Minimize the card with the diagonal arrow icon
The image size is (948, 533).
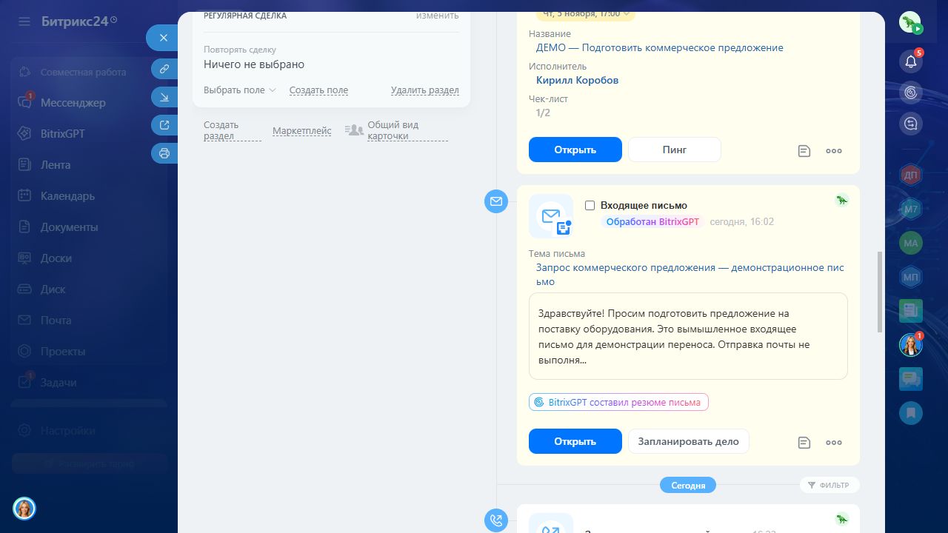click(164, 97)
